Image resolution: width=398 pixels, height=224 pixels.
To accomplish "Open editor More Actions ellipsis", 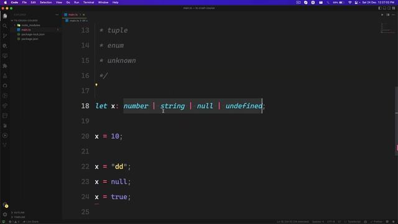I will pyautogui.click(x=393, y=15).
